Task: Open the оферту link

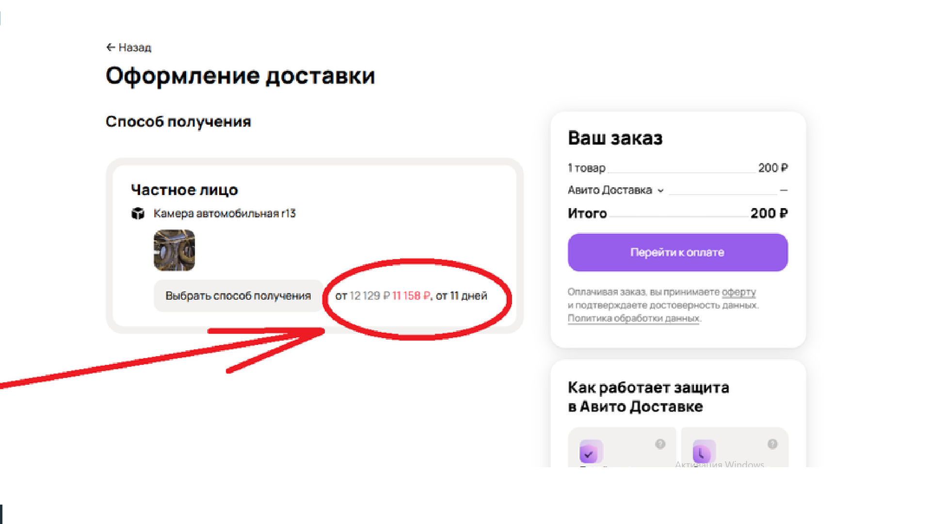Action: pyautogui.click(x=739, y=292)
